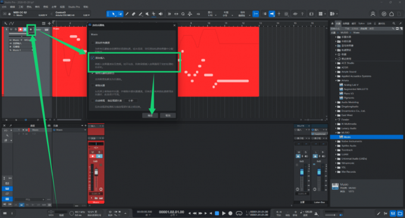Show automation via the curve icon
Screen dimensions: 405x218
pos(12,23)
